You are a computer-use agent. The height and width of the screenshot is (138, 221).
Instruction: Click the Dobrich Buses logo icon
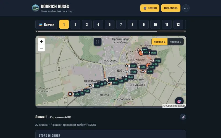35,8
